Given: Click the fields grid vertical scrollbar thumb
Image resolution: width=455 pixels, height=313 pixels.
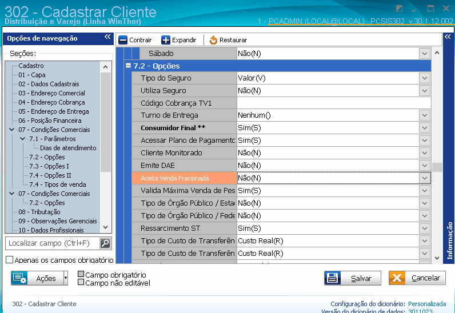Looking at the screenshot, I should click(437, 167).
